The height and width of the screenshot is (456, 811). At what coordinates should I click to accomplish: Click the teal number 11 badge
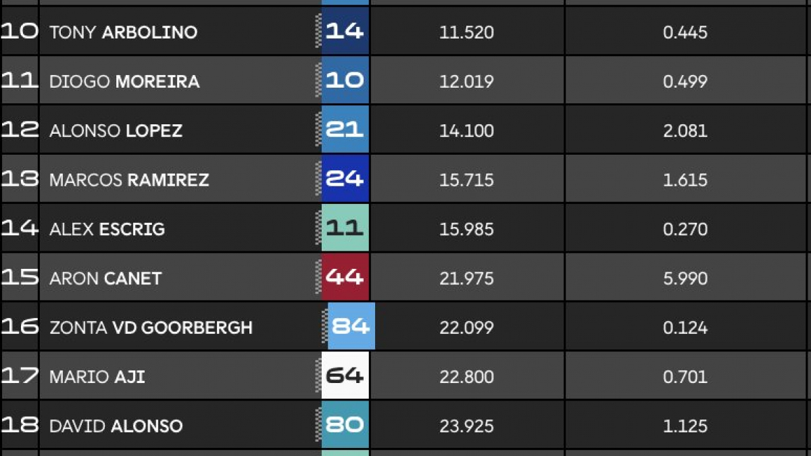[345, 228]
